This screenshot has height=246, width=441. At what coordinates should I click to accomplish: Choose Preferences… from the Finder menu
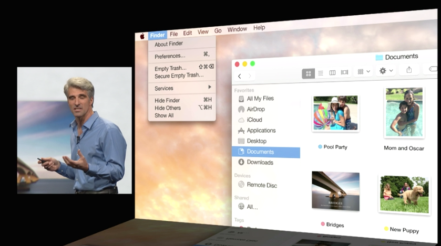click(170, 56)
